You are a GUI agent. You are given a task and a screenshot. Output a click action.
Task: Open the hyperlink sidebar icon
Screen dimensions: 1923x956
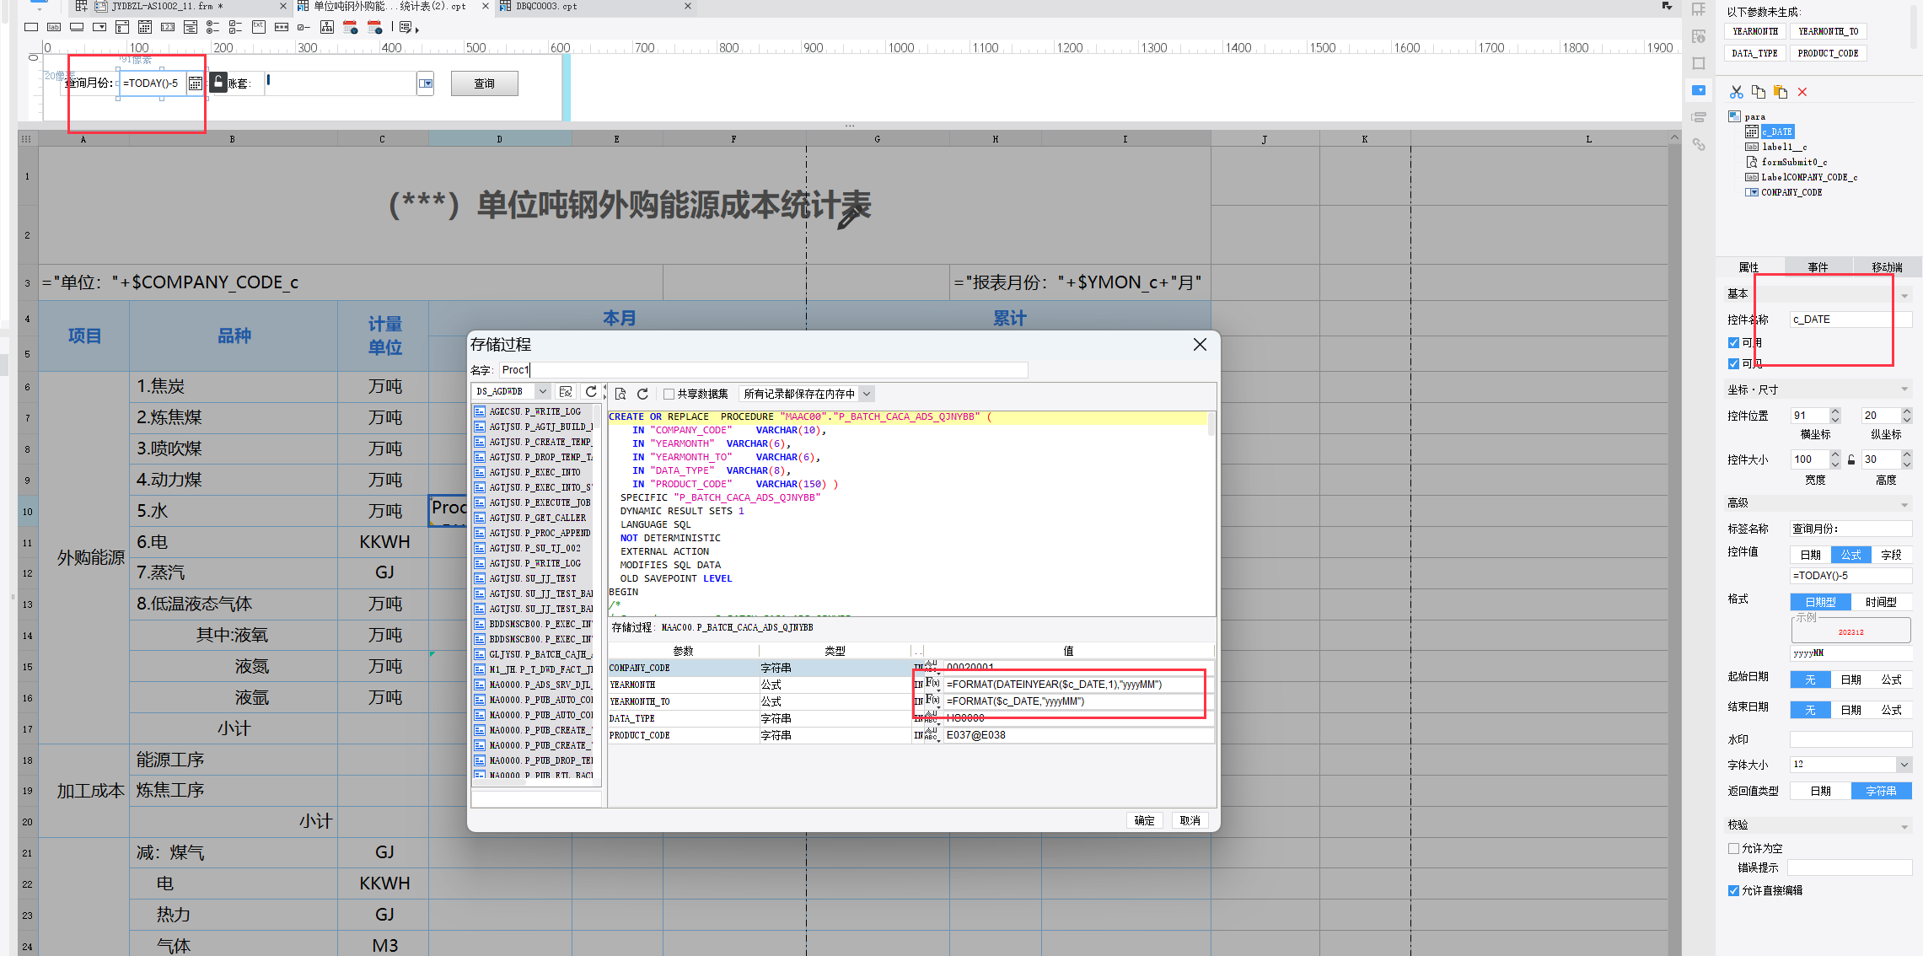pos(1699,144)
